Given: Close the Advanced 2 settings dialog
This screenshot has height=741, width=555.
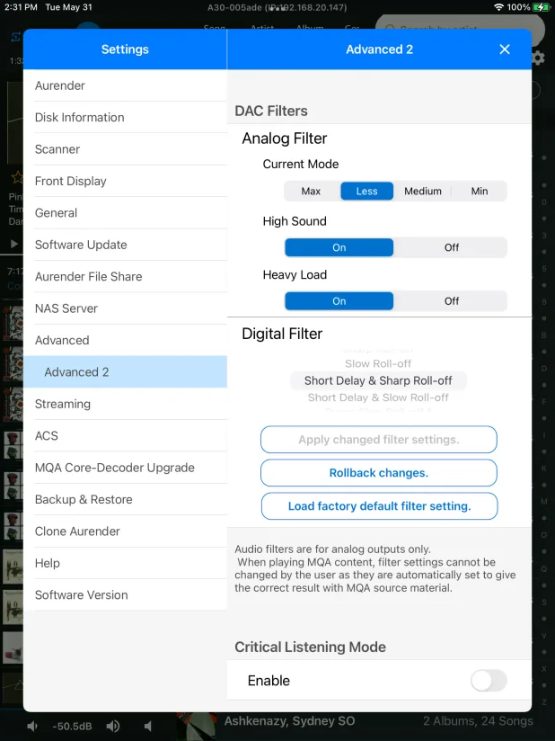Looking at the screenshot, I should click(x=505, y=49).
